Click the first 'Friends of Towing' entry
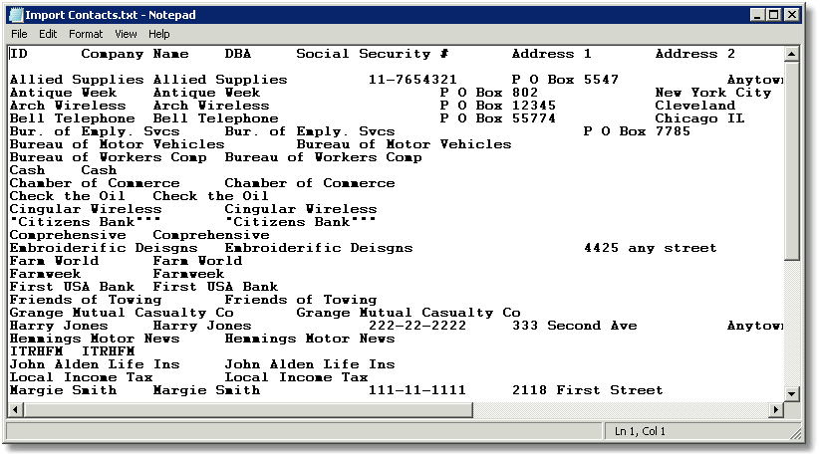Image resolution: width=820 pixels, height=458 pixels. point(86,300)
